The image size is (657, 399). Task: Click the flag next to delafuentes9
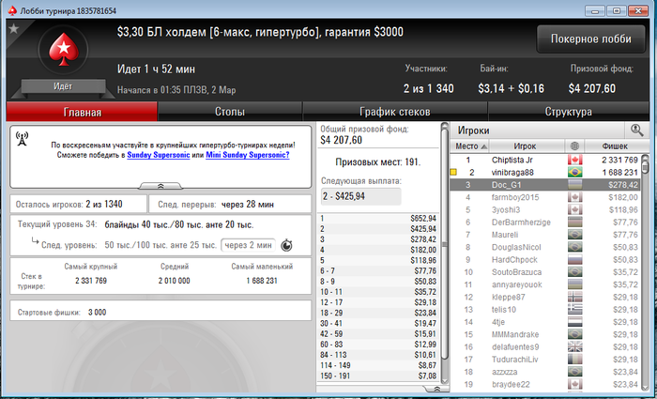574,347
